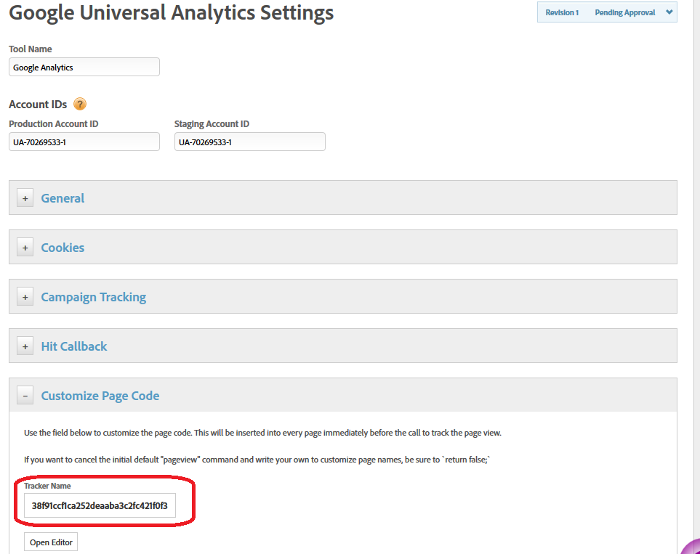This screenshot has height=554, width=700.
Task: Click the orange help icon beside Account IDs
Action: click(x=80, y=105)
